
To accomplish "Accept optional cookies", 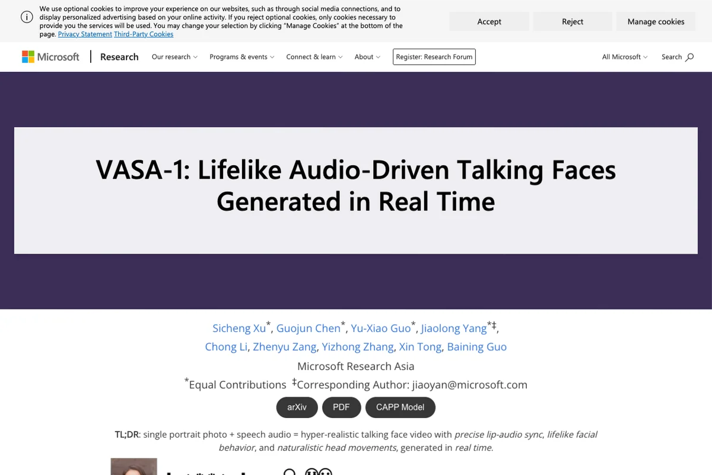I will (x=489, y=21).
